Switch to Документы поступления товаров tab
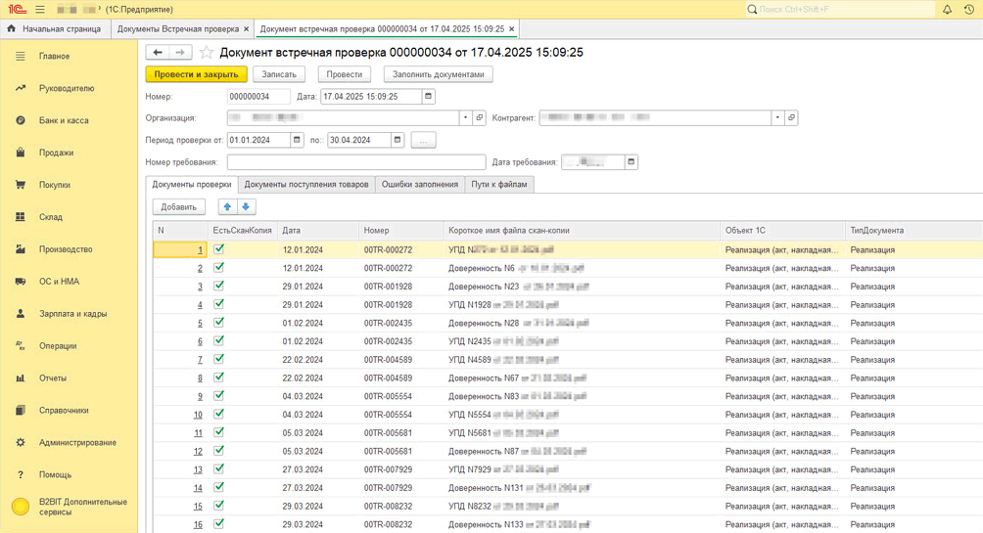The width and height of the screenshot is (983, 533). click(306, 184)
